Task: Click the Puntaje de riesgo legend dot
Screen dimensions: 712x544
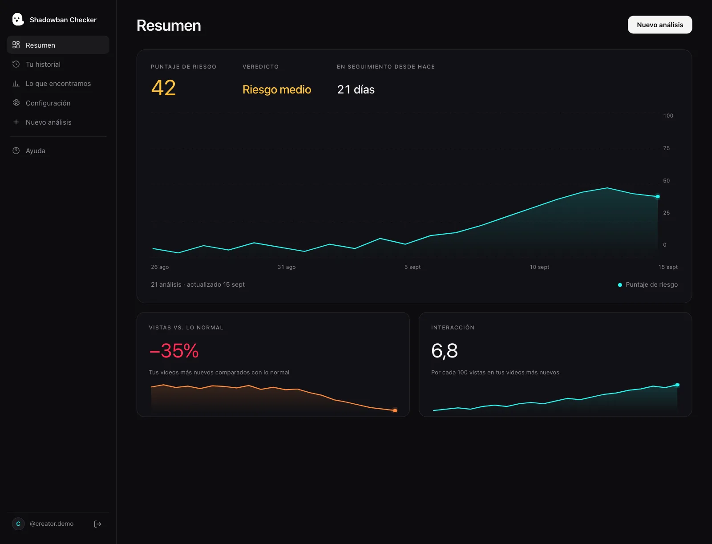Action: [620, 285]
